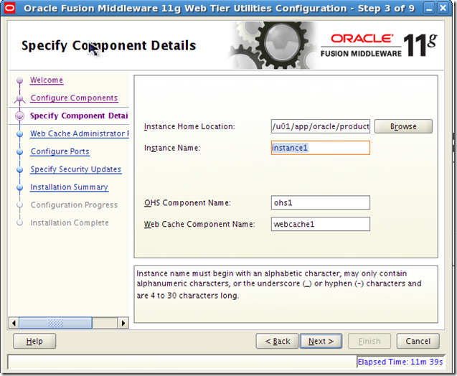Click the Instance Home Location label
457x376 pixels.
(x=189, y=126)
